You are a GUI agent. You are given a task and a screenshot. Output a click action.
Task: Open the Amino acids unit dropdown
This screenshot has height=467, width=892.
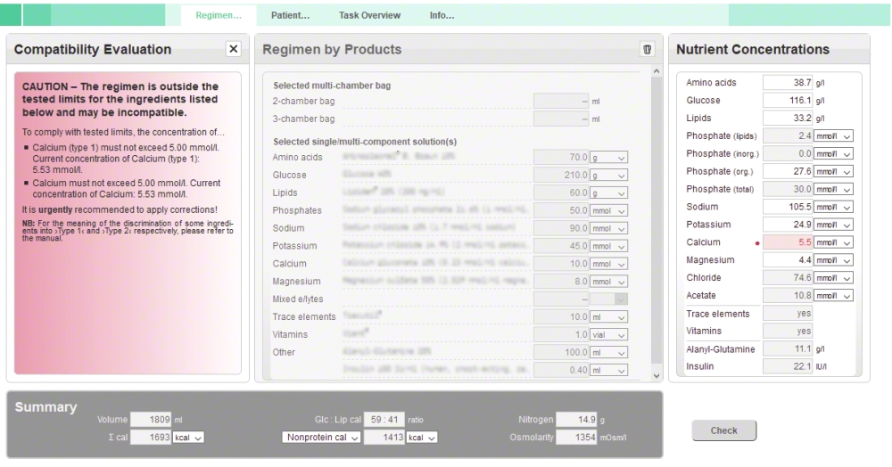click(609, 157)
